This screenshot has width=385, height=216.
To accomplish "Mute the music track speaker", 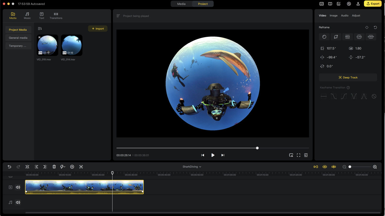I will (x=18, y=202).
